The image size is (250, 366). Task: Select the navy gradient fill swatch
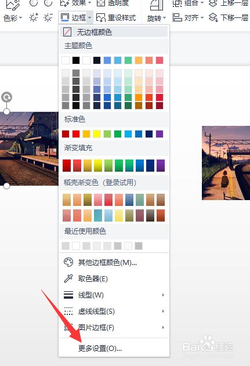[150, 165]
